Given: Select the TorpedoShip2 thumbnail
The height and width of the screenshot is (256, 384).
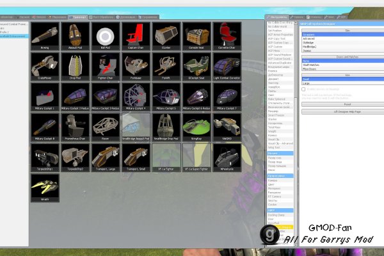Looking at the screenshot, I should 76,158.
